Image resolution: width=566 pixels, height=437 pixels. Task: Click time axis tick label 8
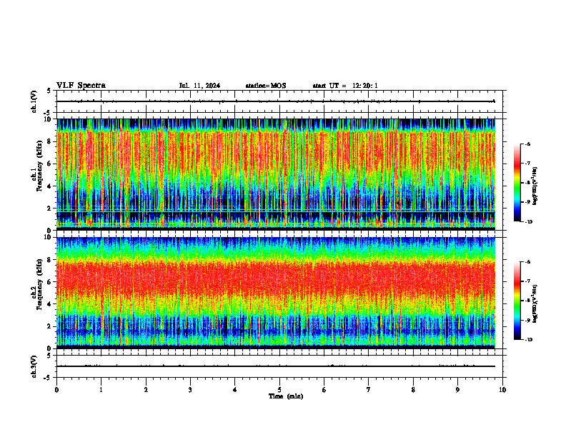click(413, 390)
